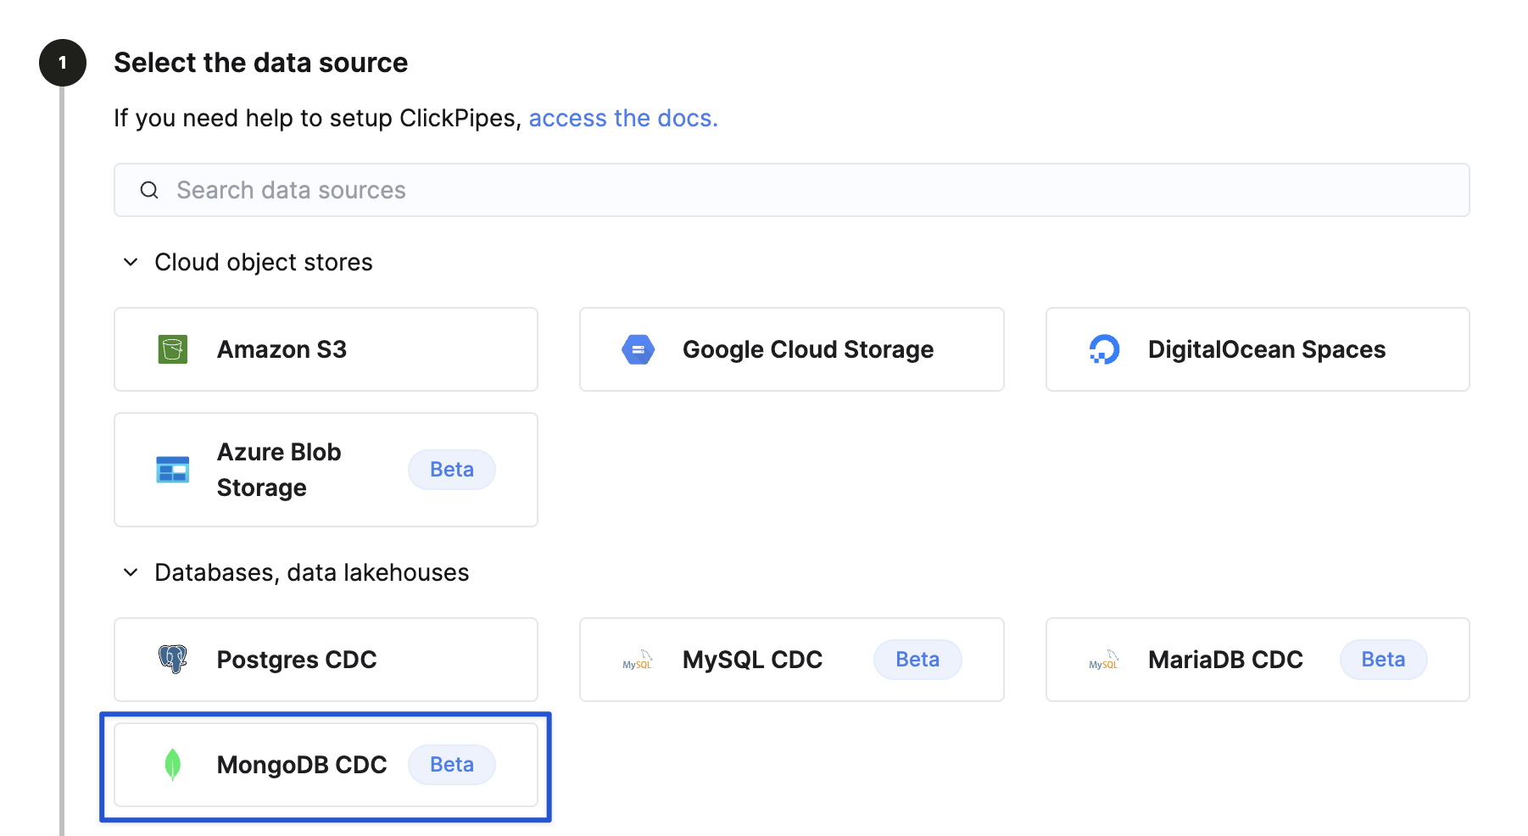
Task: Click the MariaDB seal icon
Action: [x=1104, y=659]
